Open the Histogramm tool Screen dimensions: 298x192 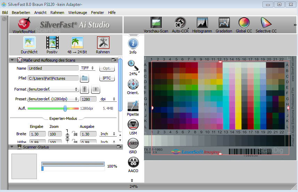point(202,25)
